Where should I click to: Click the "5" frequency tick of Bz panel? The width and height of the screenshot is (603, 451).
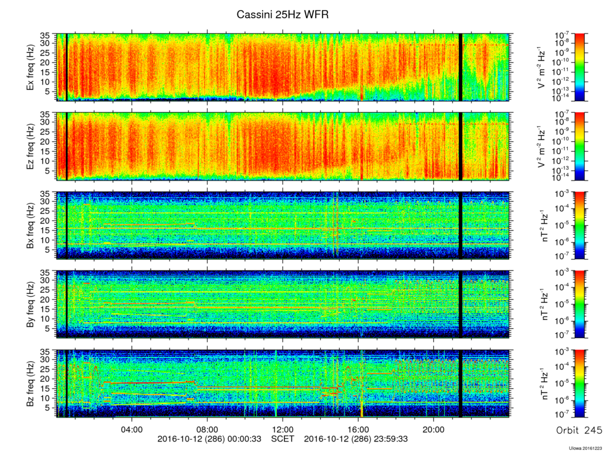(x=48, y=407)
